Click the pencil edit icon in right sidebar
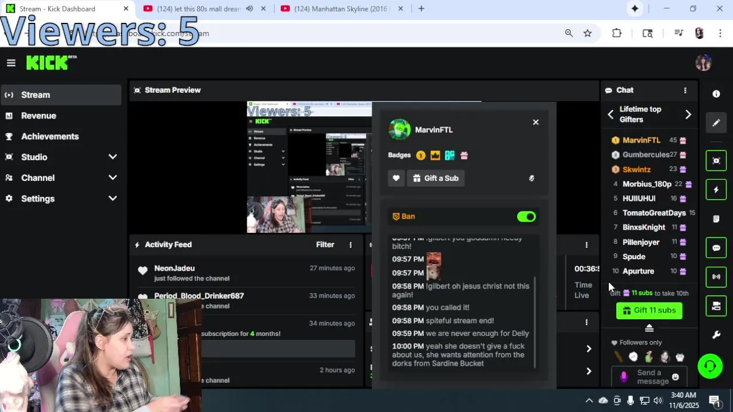 coord(716,122)
